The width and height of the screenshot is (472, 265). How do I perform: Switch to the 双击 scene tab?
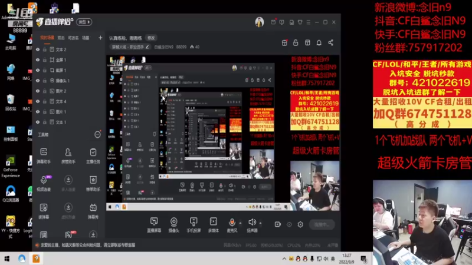[x=61, y=38]
